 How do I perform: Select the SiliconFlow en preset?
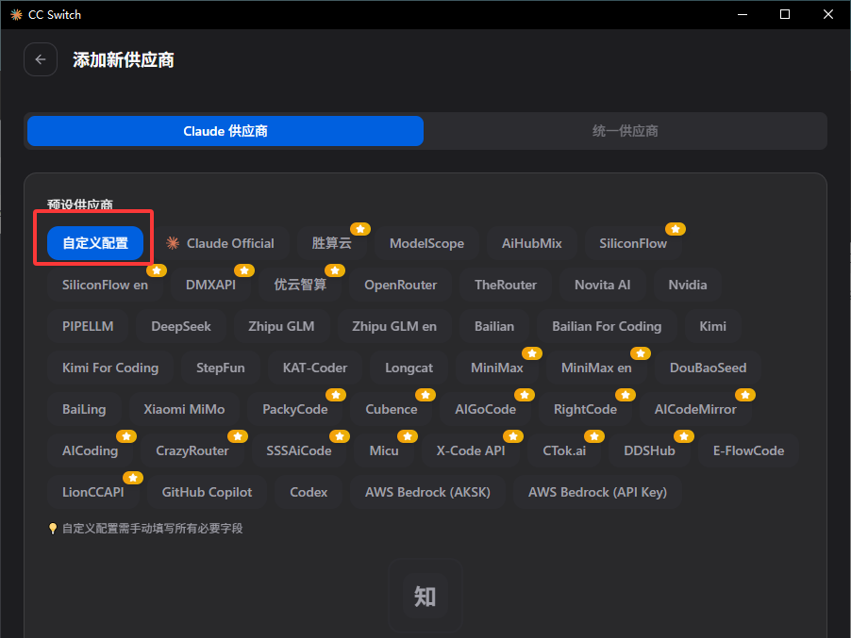click(105, 285)
